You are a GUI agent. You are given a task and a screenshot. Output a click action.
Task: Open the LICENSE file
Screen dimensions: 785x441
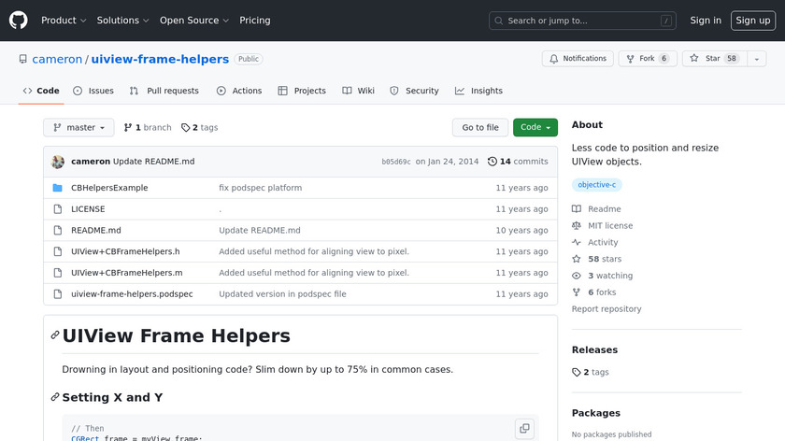pos(88,208)
